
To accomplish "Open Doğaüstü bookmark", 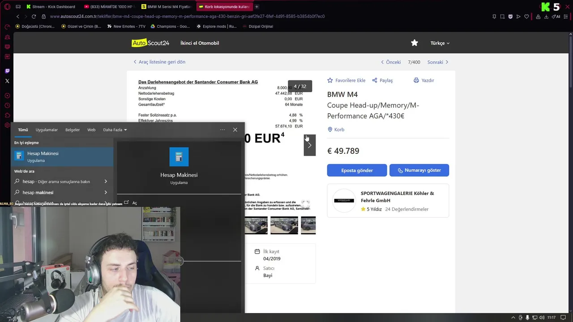I will pos(35,26).
